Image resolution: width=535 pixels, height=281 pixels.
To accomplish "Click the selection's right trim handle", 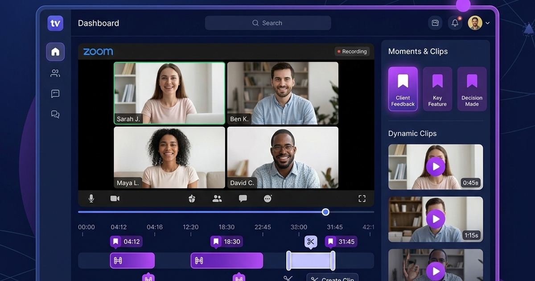I will click(333, 260).
